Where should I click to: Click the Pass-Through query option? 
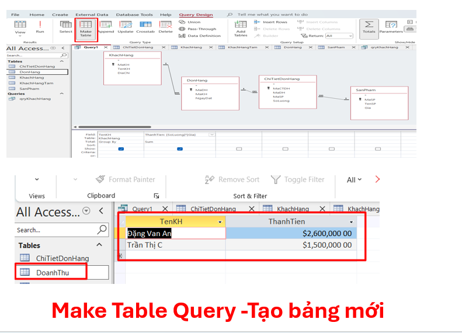197,29
